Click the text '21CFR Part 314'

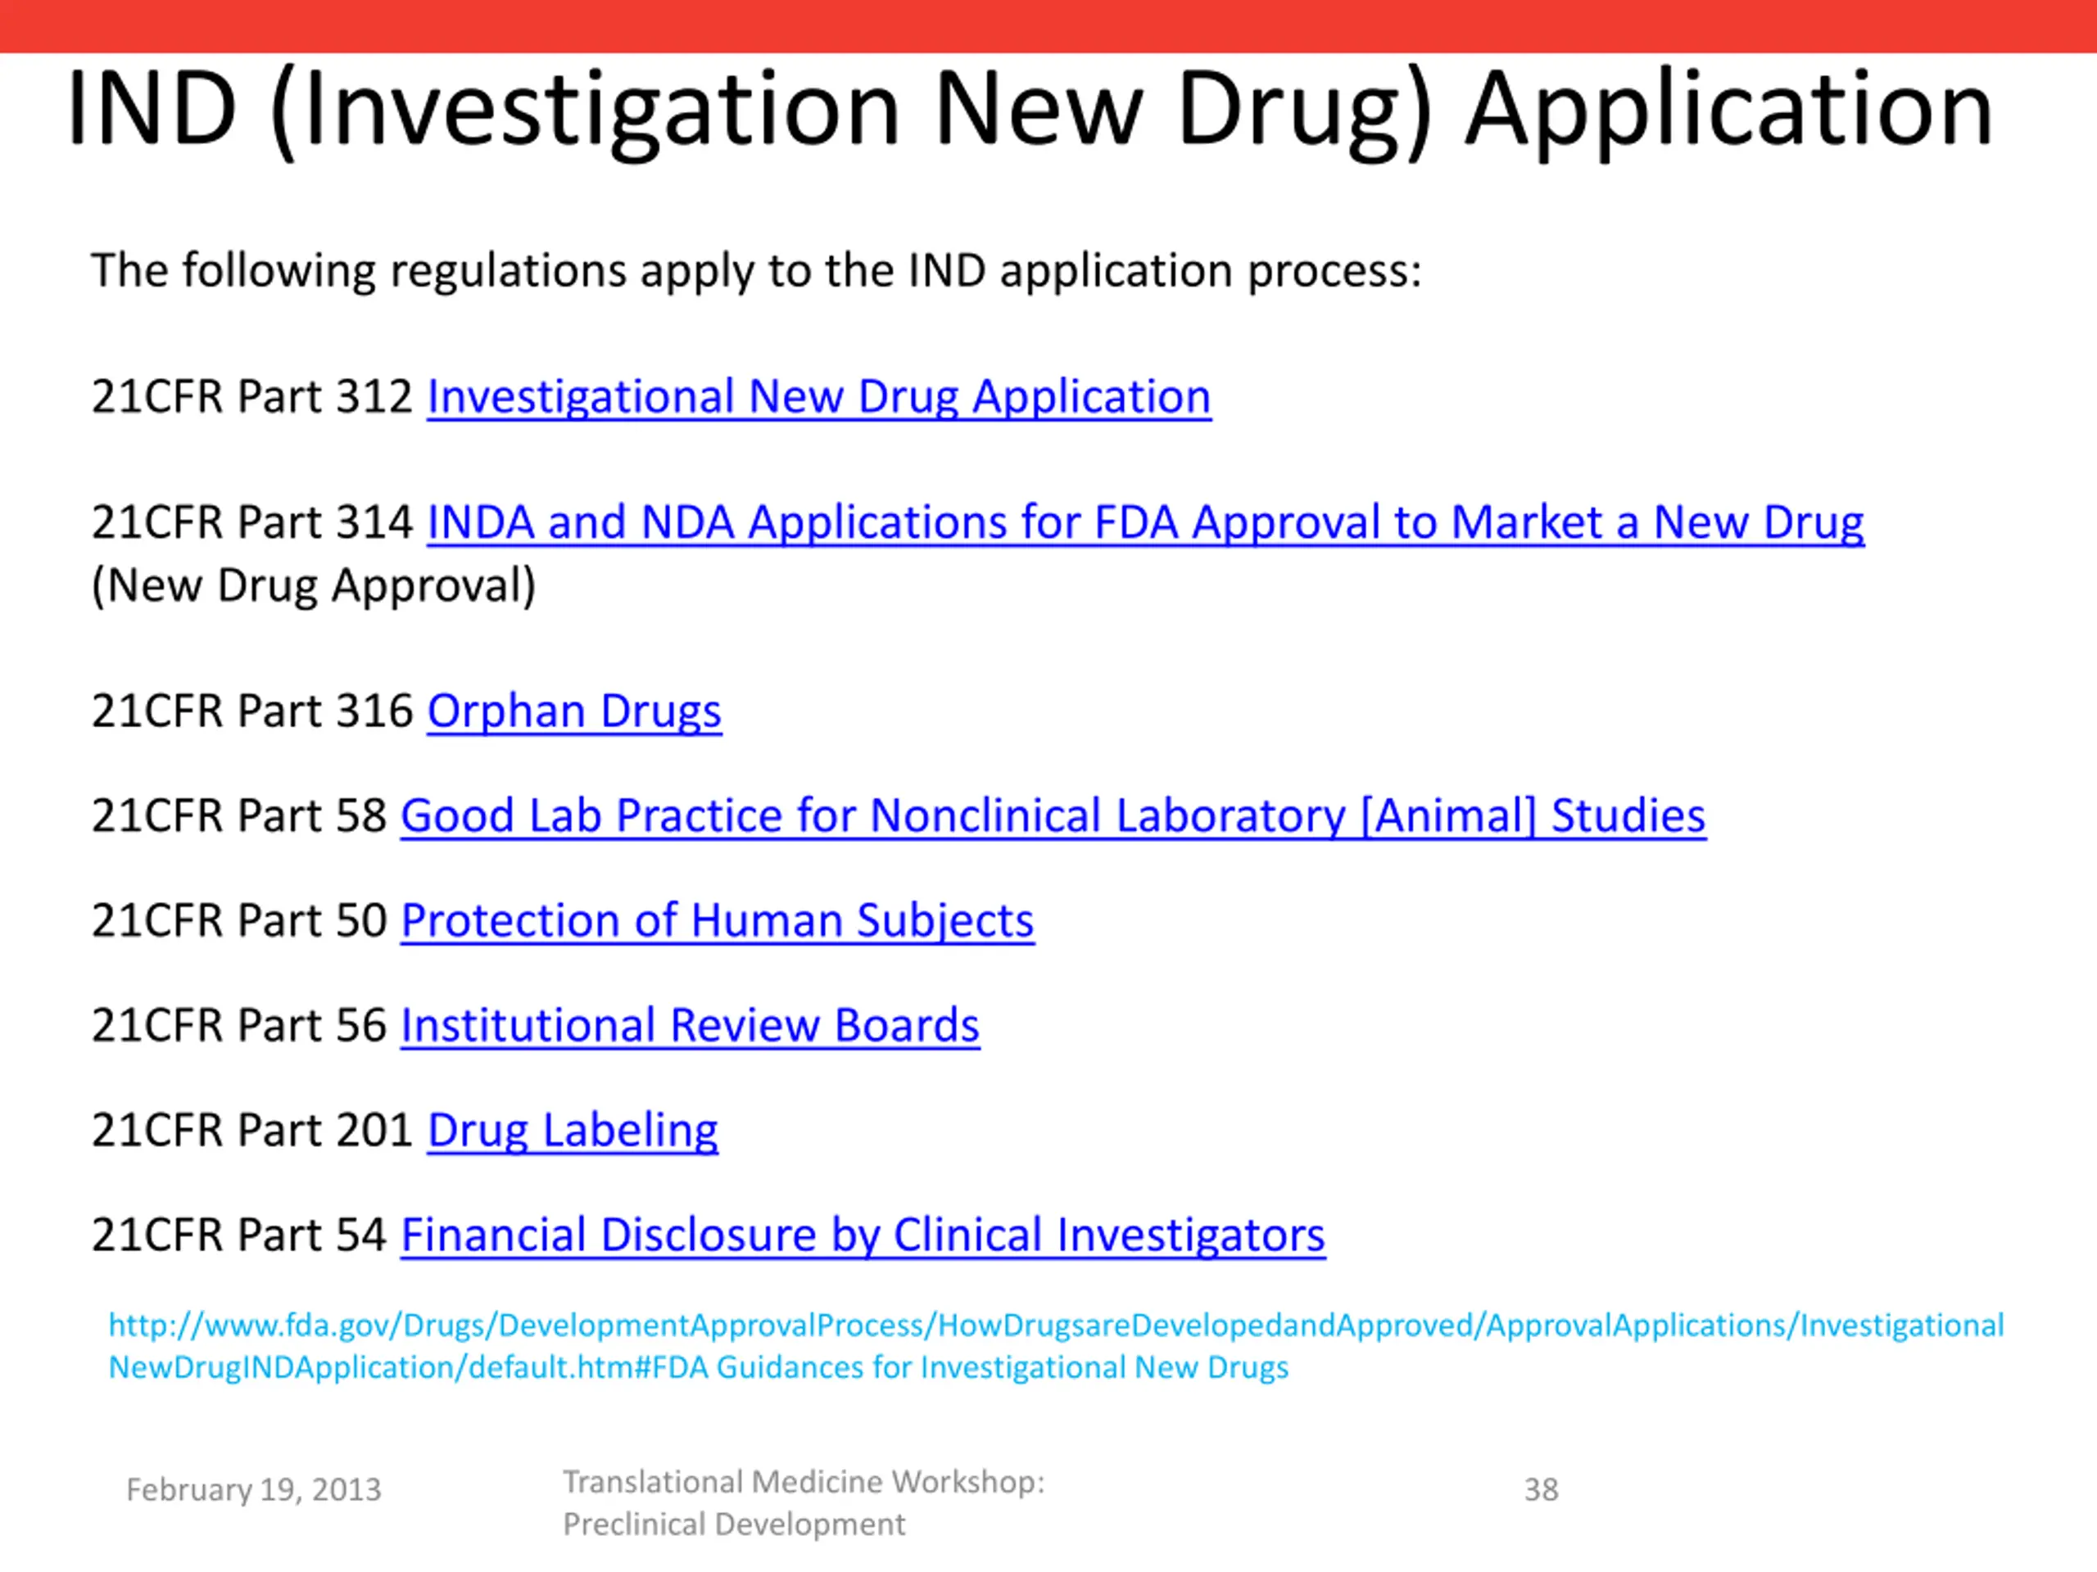pos(252,523)
